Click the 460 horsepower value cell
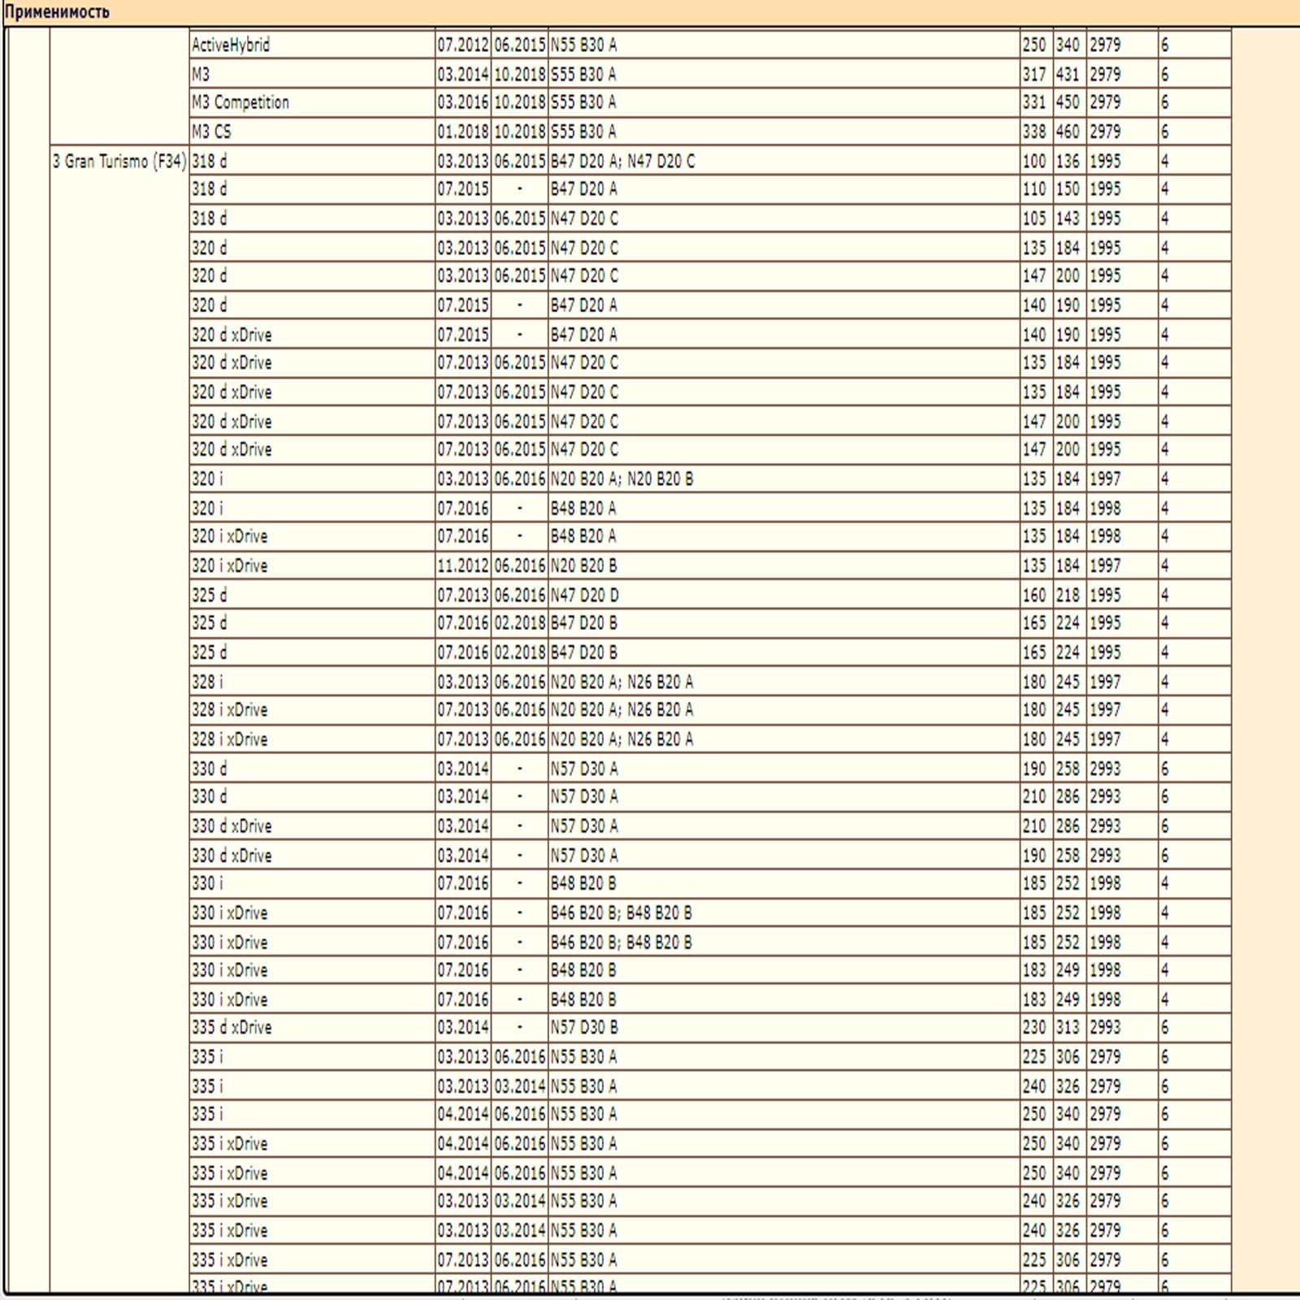1300x1300 pixels. (x=1068, y=132)
